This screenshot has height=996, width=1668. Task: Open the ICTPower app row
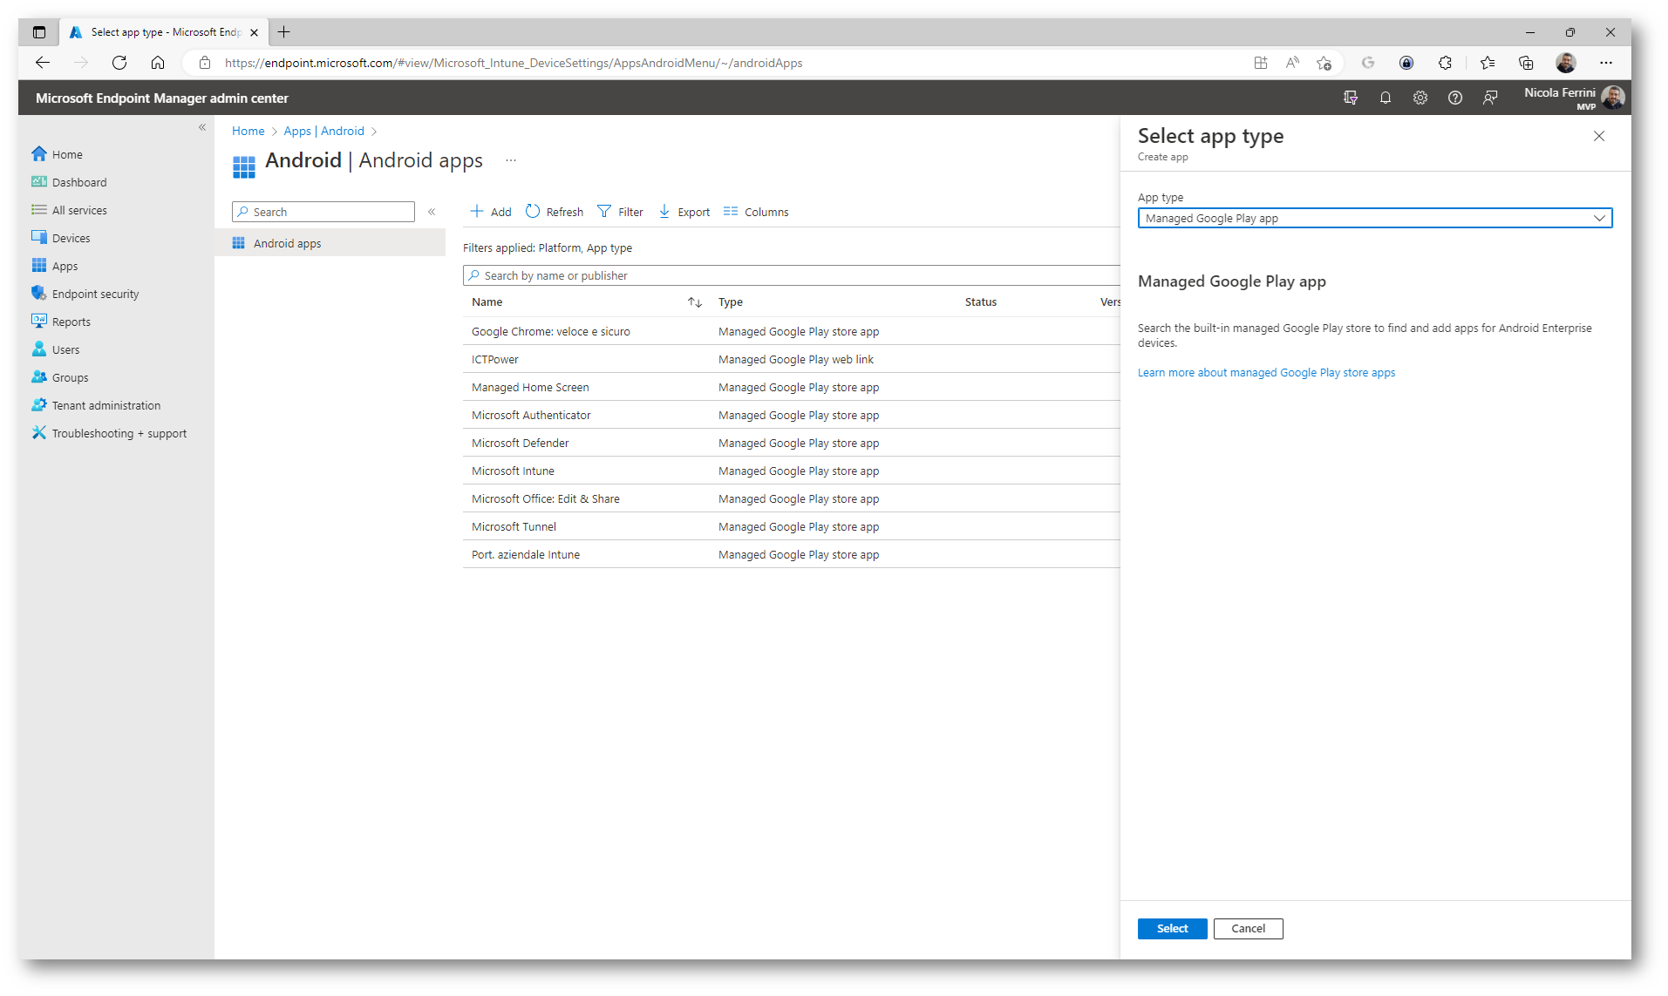[x=495, y=359]
